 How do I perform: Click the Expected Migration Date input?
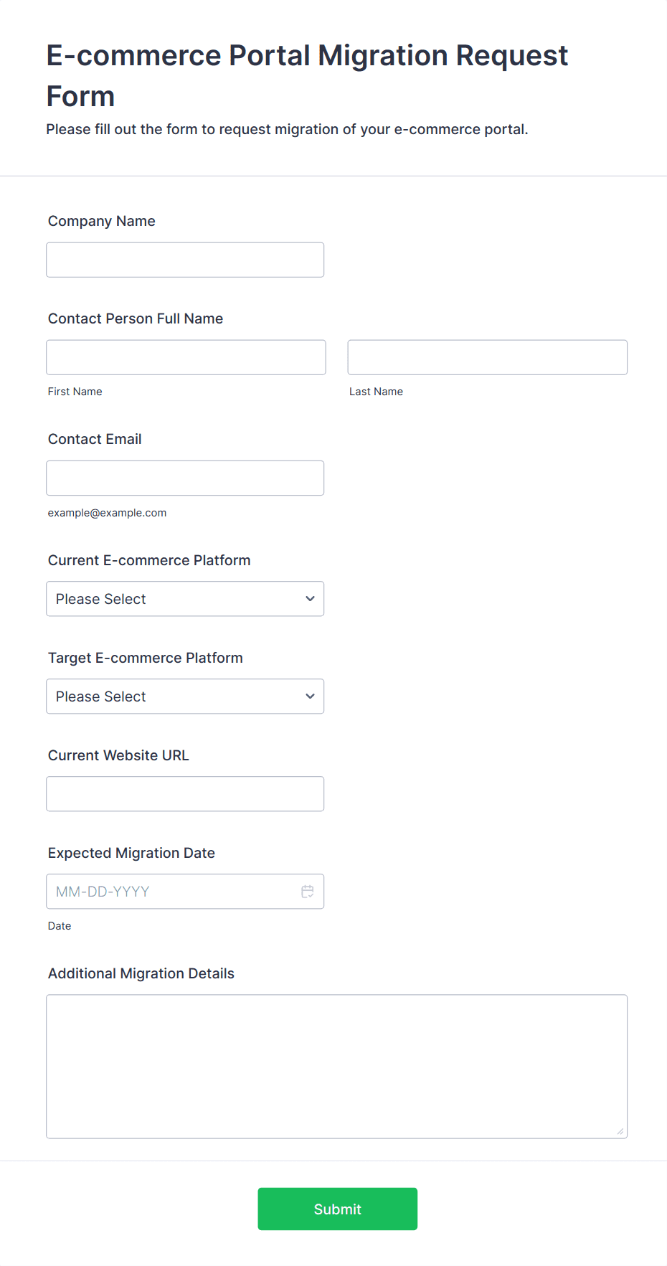(172, 892)
